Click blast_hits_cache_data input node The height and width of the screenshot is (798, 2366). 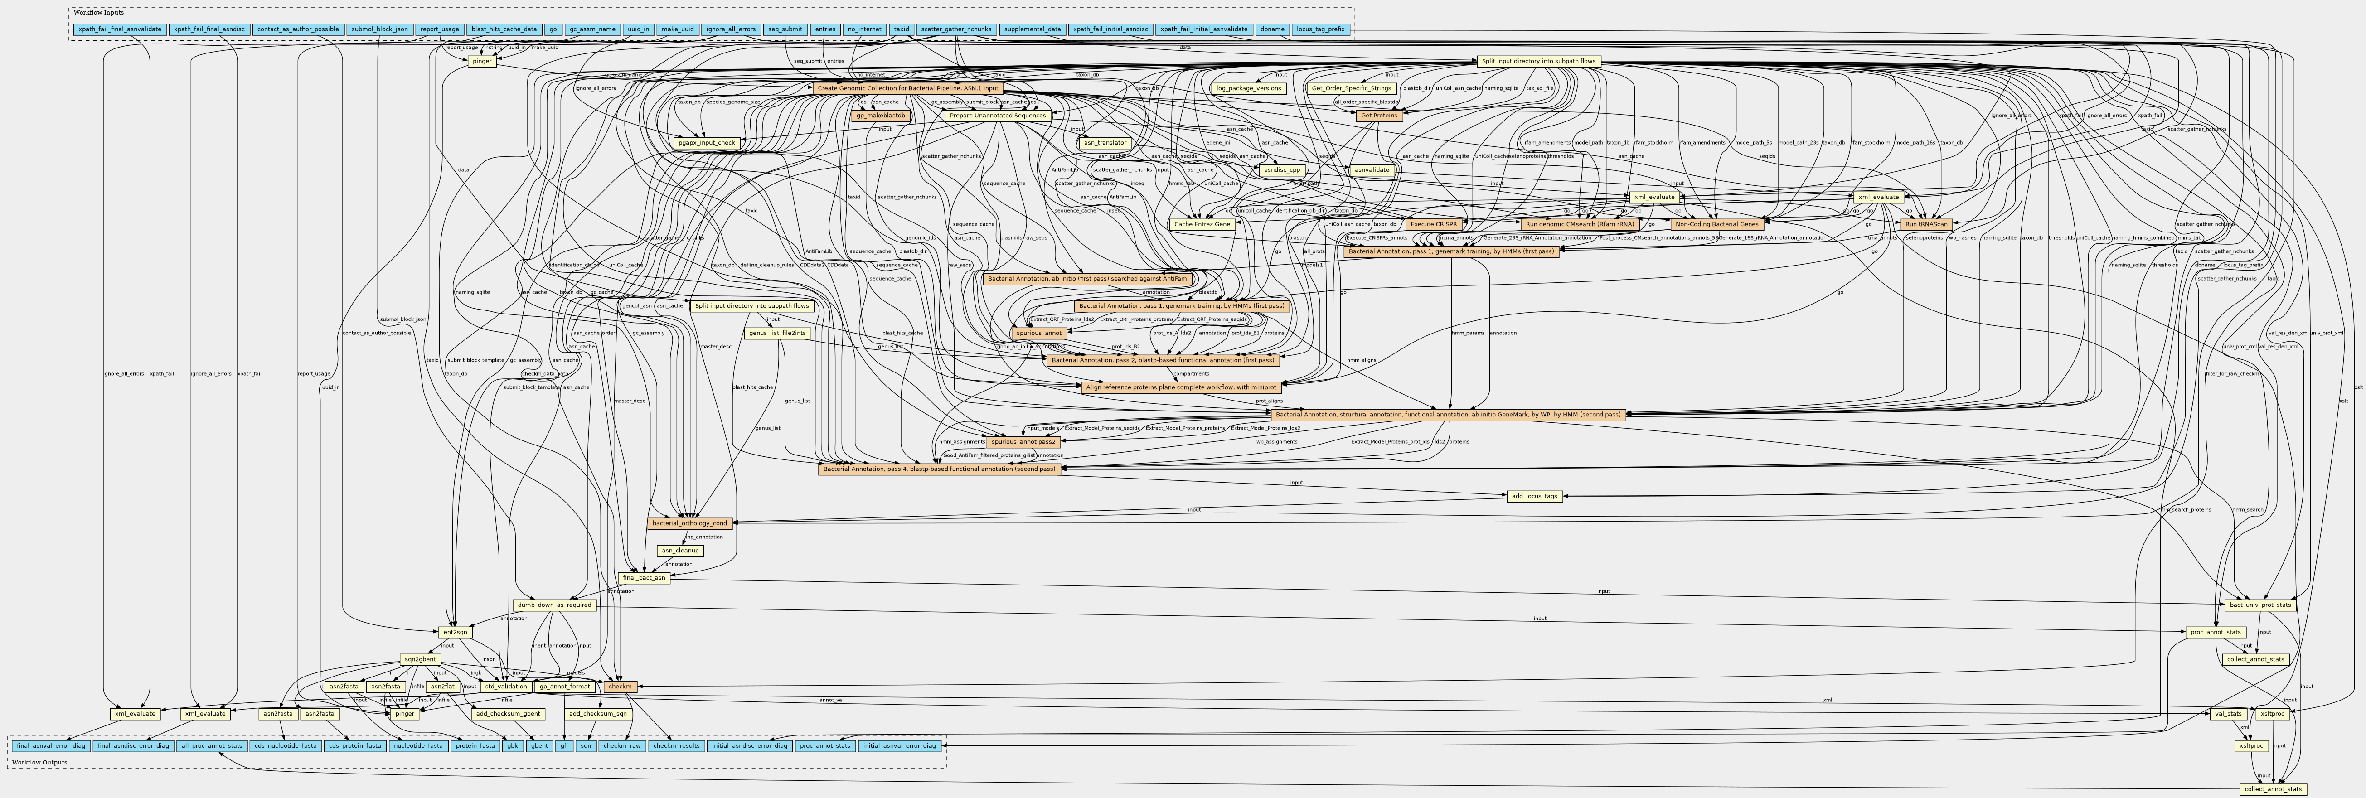point(503,29)
